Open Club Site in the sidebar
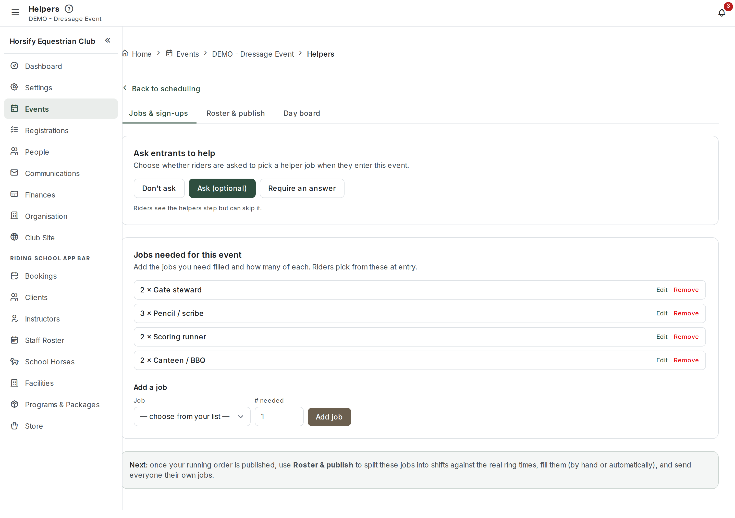Viewport: 735px width, 518px height. pyautogui.click(x=61, y=238)
